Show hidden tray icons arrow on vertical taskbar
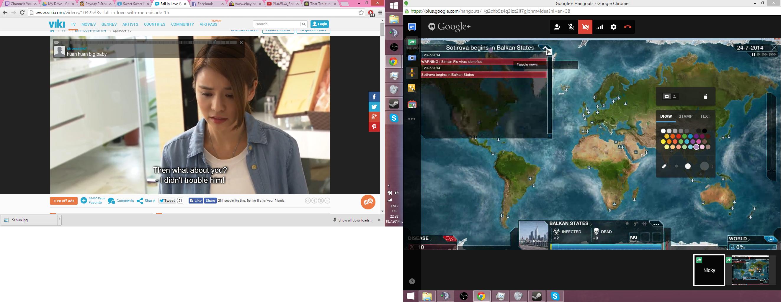 pyautogui.click(x=389, y=186)
